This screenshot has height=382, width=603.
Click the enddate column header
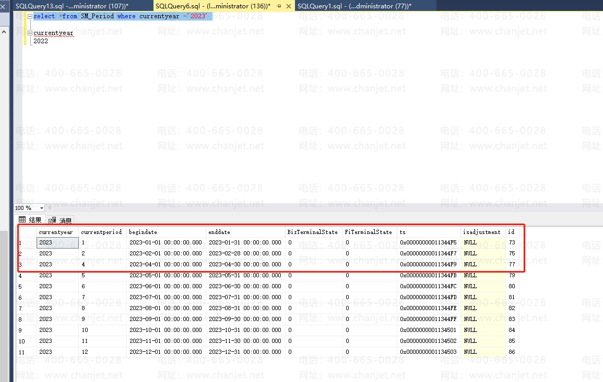pos(246,232)
